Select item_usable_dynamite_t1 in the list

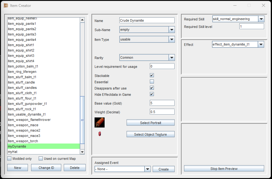click(x=27, y=114)
